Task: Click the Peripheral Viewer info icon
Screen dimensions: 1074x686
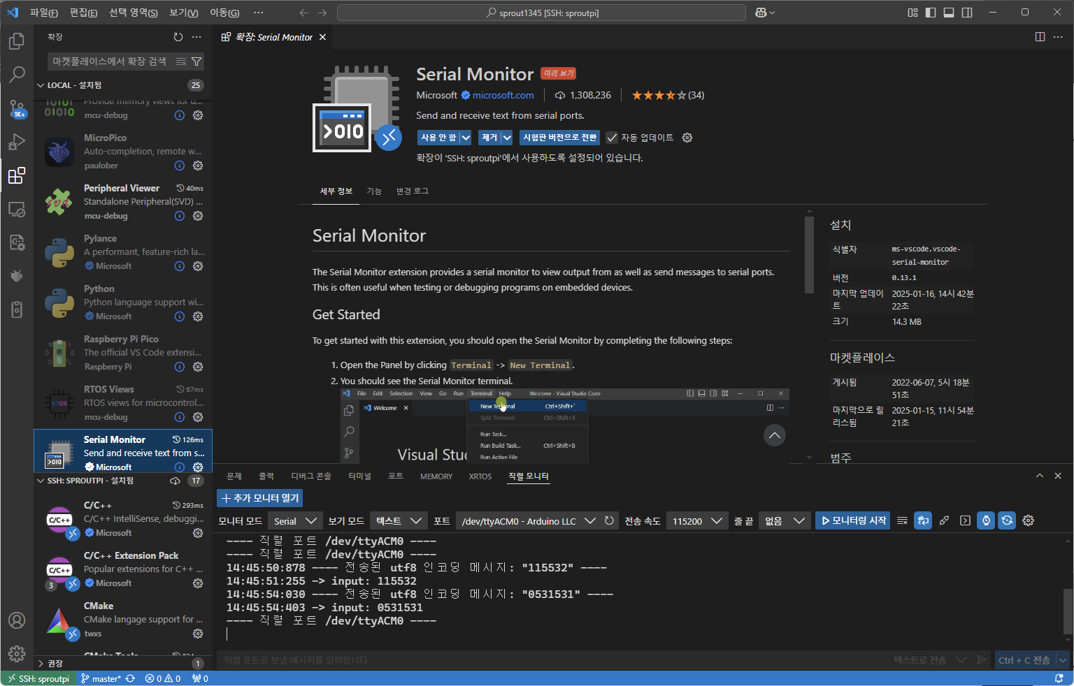Action: click(180, 216)
